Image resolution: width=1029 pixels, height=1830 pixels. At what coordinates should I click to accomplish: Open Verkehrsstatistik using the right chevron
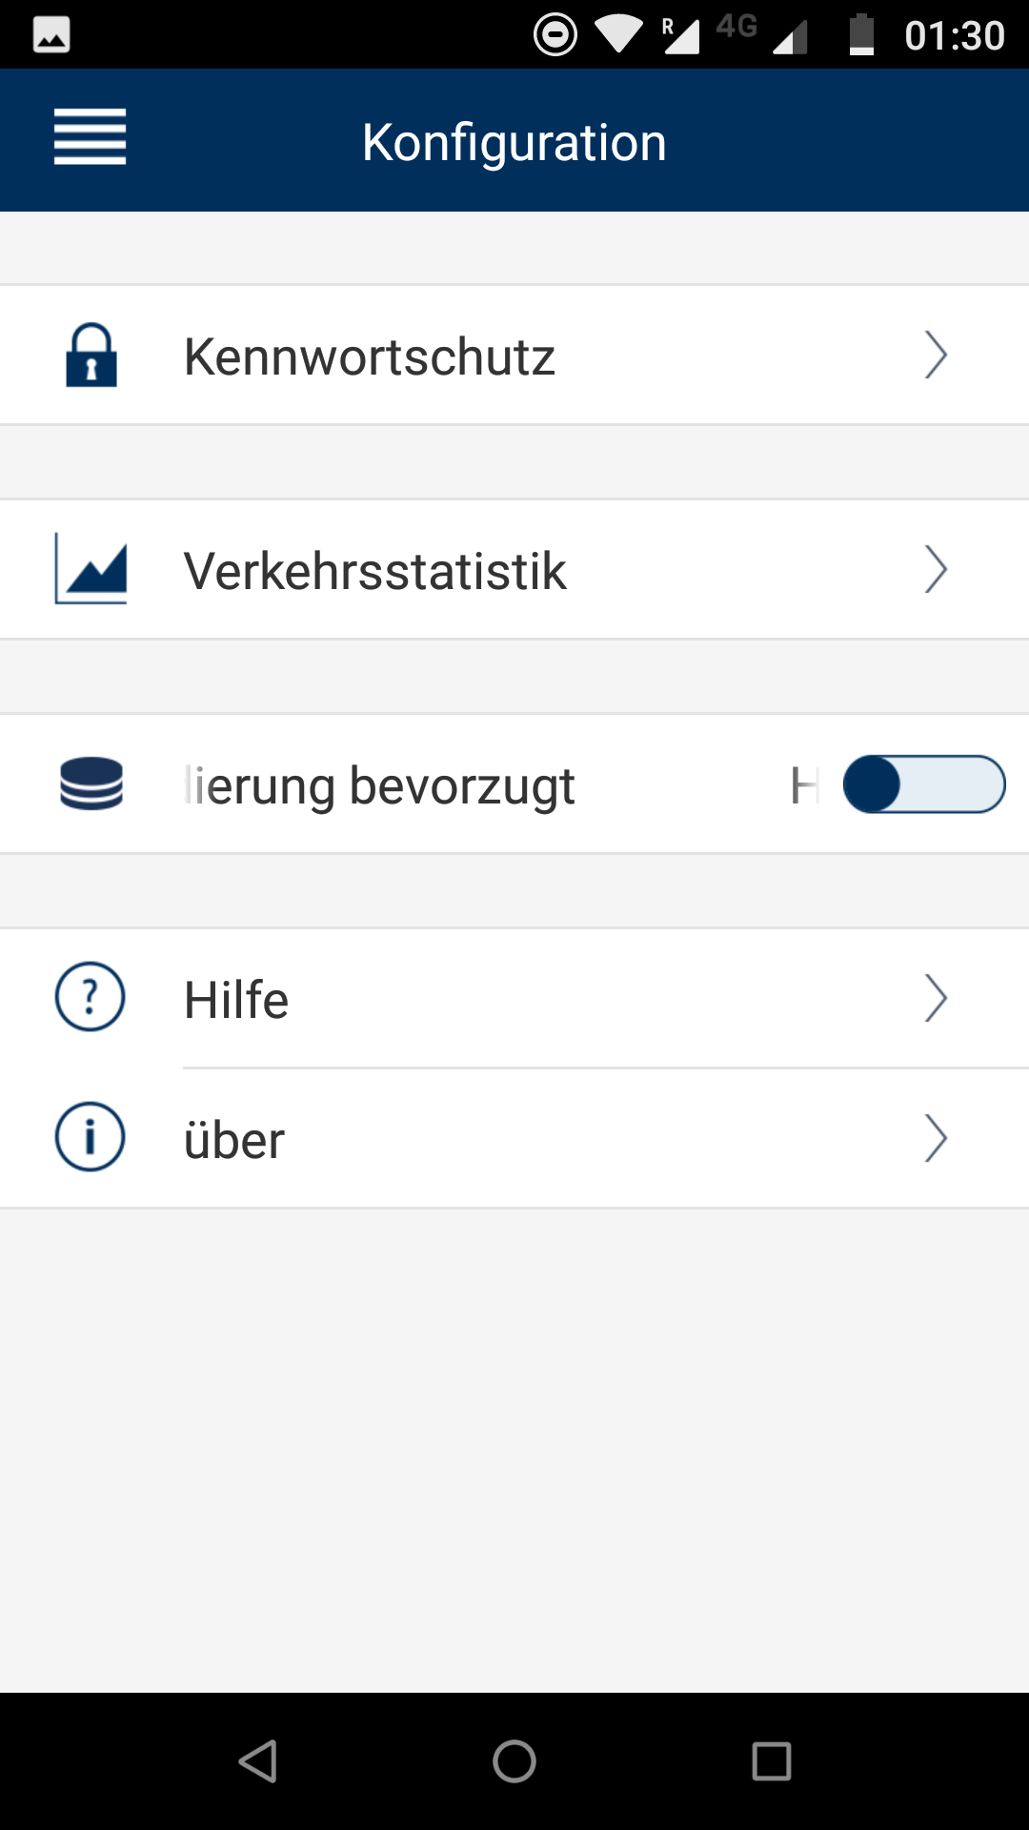pyautogui.click(x=936, y=570)
